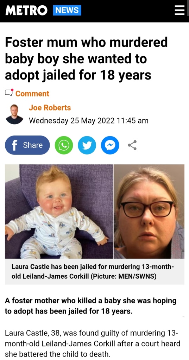Viewport: 189px width, 360px height.
Task: Click the publish date Wednesday 25 May 2022
Action: pyautogui.click(x=89, y=121)
